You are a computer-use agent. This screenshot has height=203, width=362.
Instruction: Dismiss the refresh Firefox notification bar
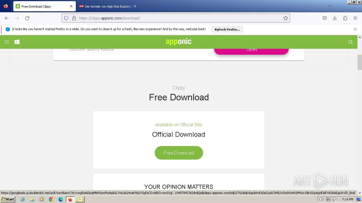coord(355,29)
